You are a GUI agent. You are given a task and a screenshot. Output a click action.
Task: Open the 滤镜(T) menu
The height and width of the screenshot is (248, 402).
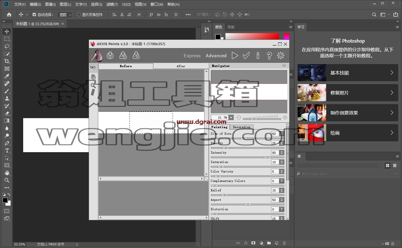coord(112,4)
